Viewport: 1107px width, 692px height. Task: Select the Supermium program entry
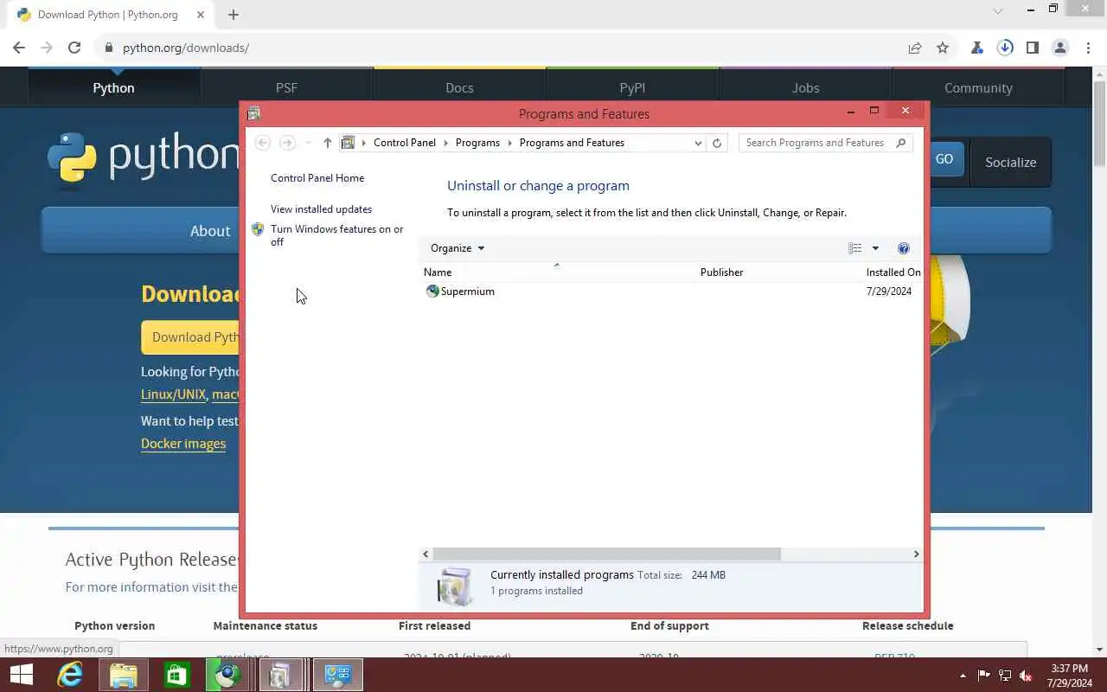(467, 292)
